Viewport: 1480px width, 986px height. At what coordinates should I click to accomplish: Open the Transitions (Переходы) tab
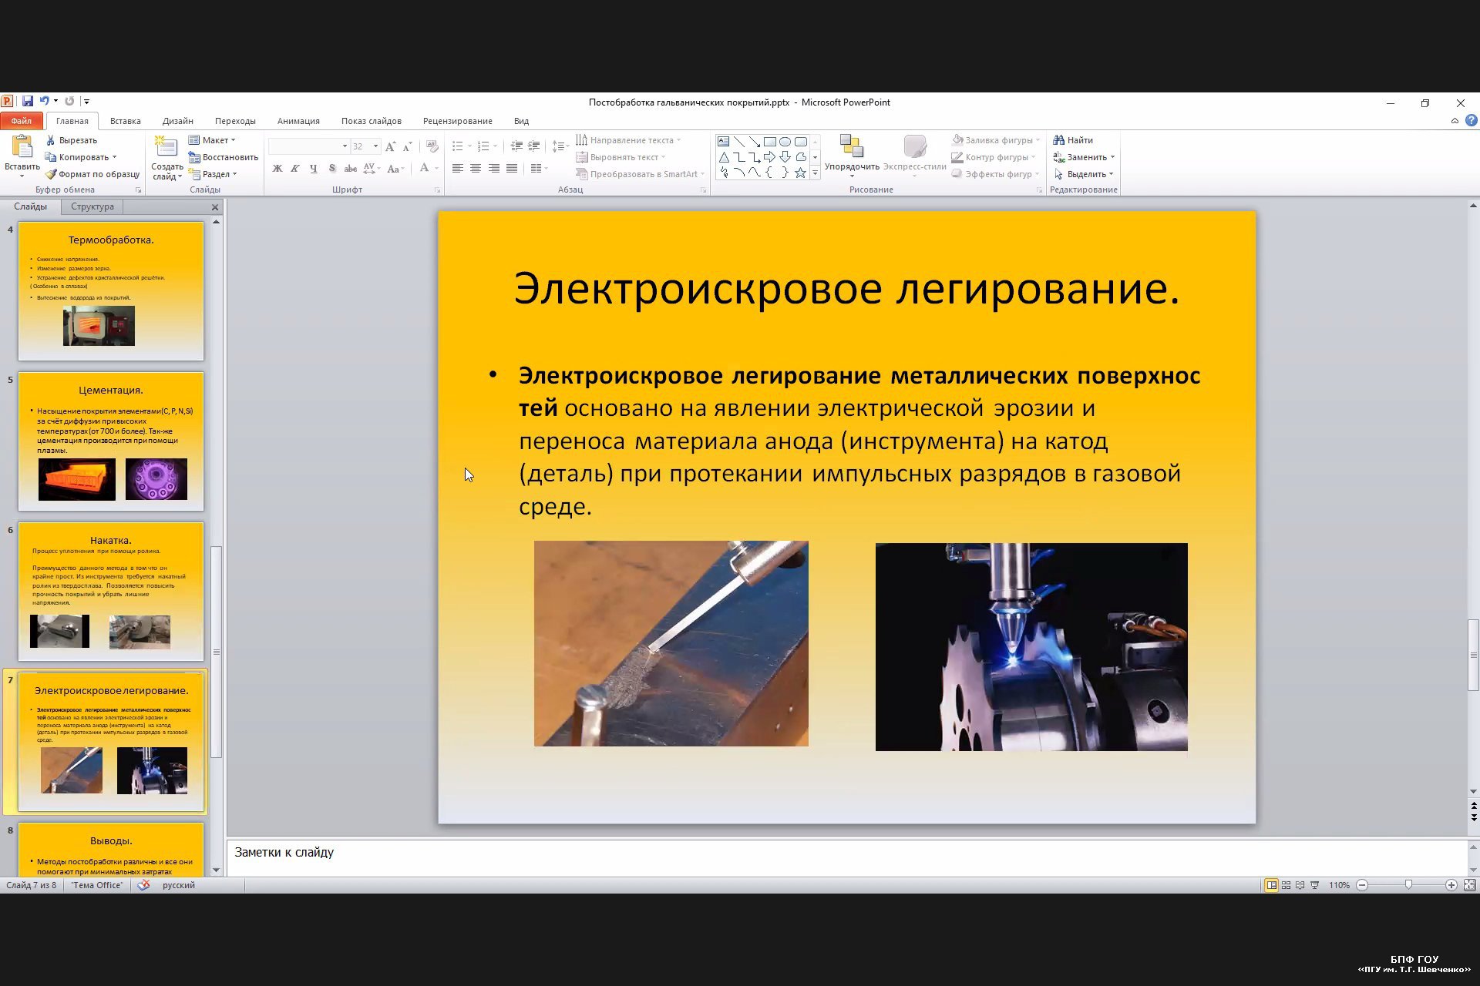[235, 121]
